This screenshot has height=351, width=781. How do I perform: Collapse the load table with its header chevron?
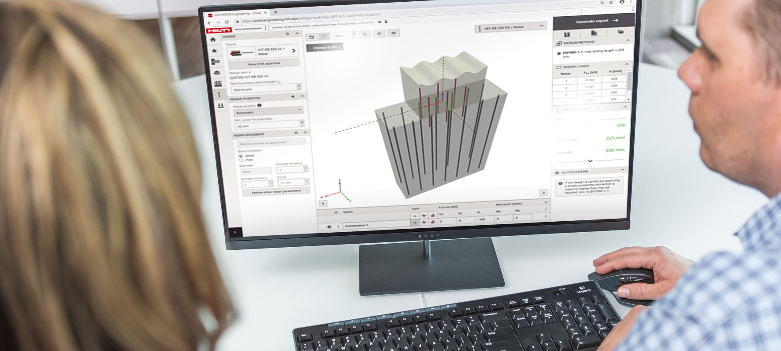(x=546, y=202)
